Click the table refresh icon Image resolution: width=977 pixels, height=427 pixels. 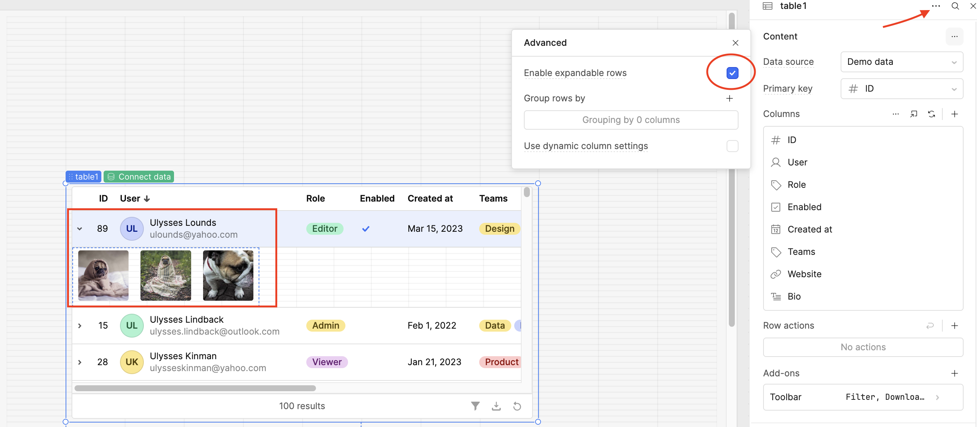(x=517, y=406)
